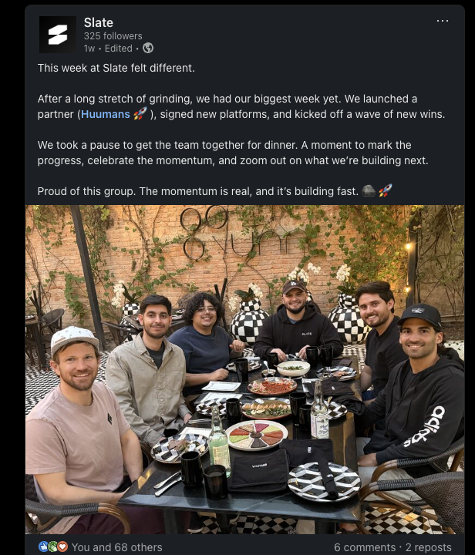Open the post's three-dot options menu
The image size is (475, 555).
(442, 21)
